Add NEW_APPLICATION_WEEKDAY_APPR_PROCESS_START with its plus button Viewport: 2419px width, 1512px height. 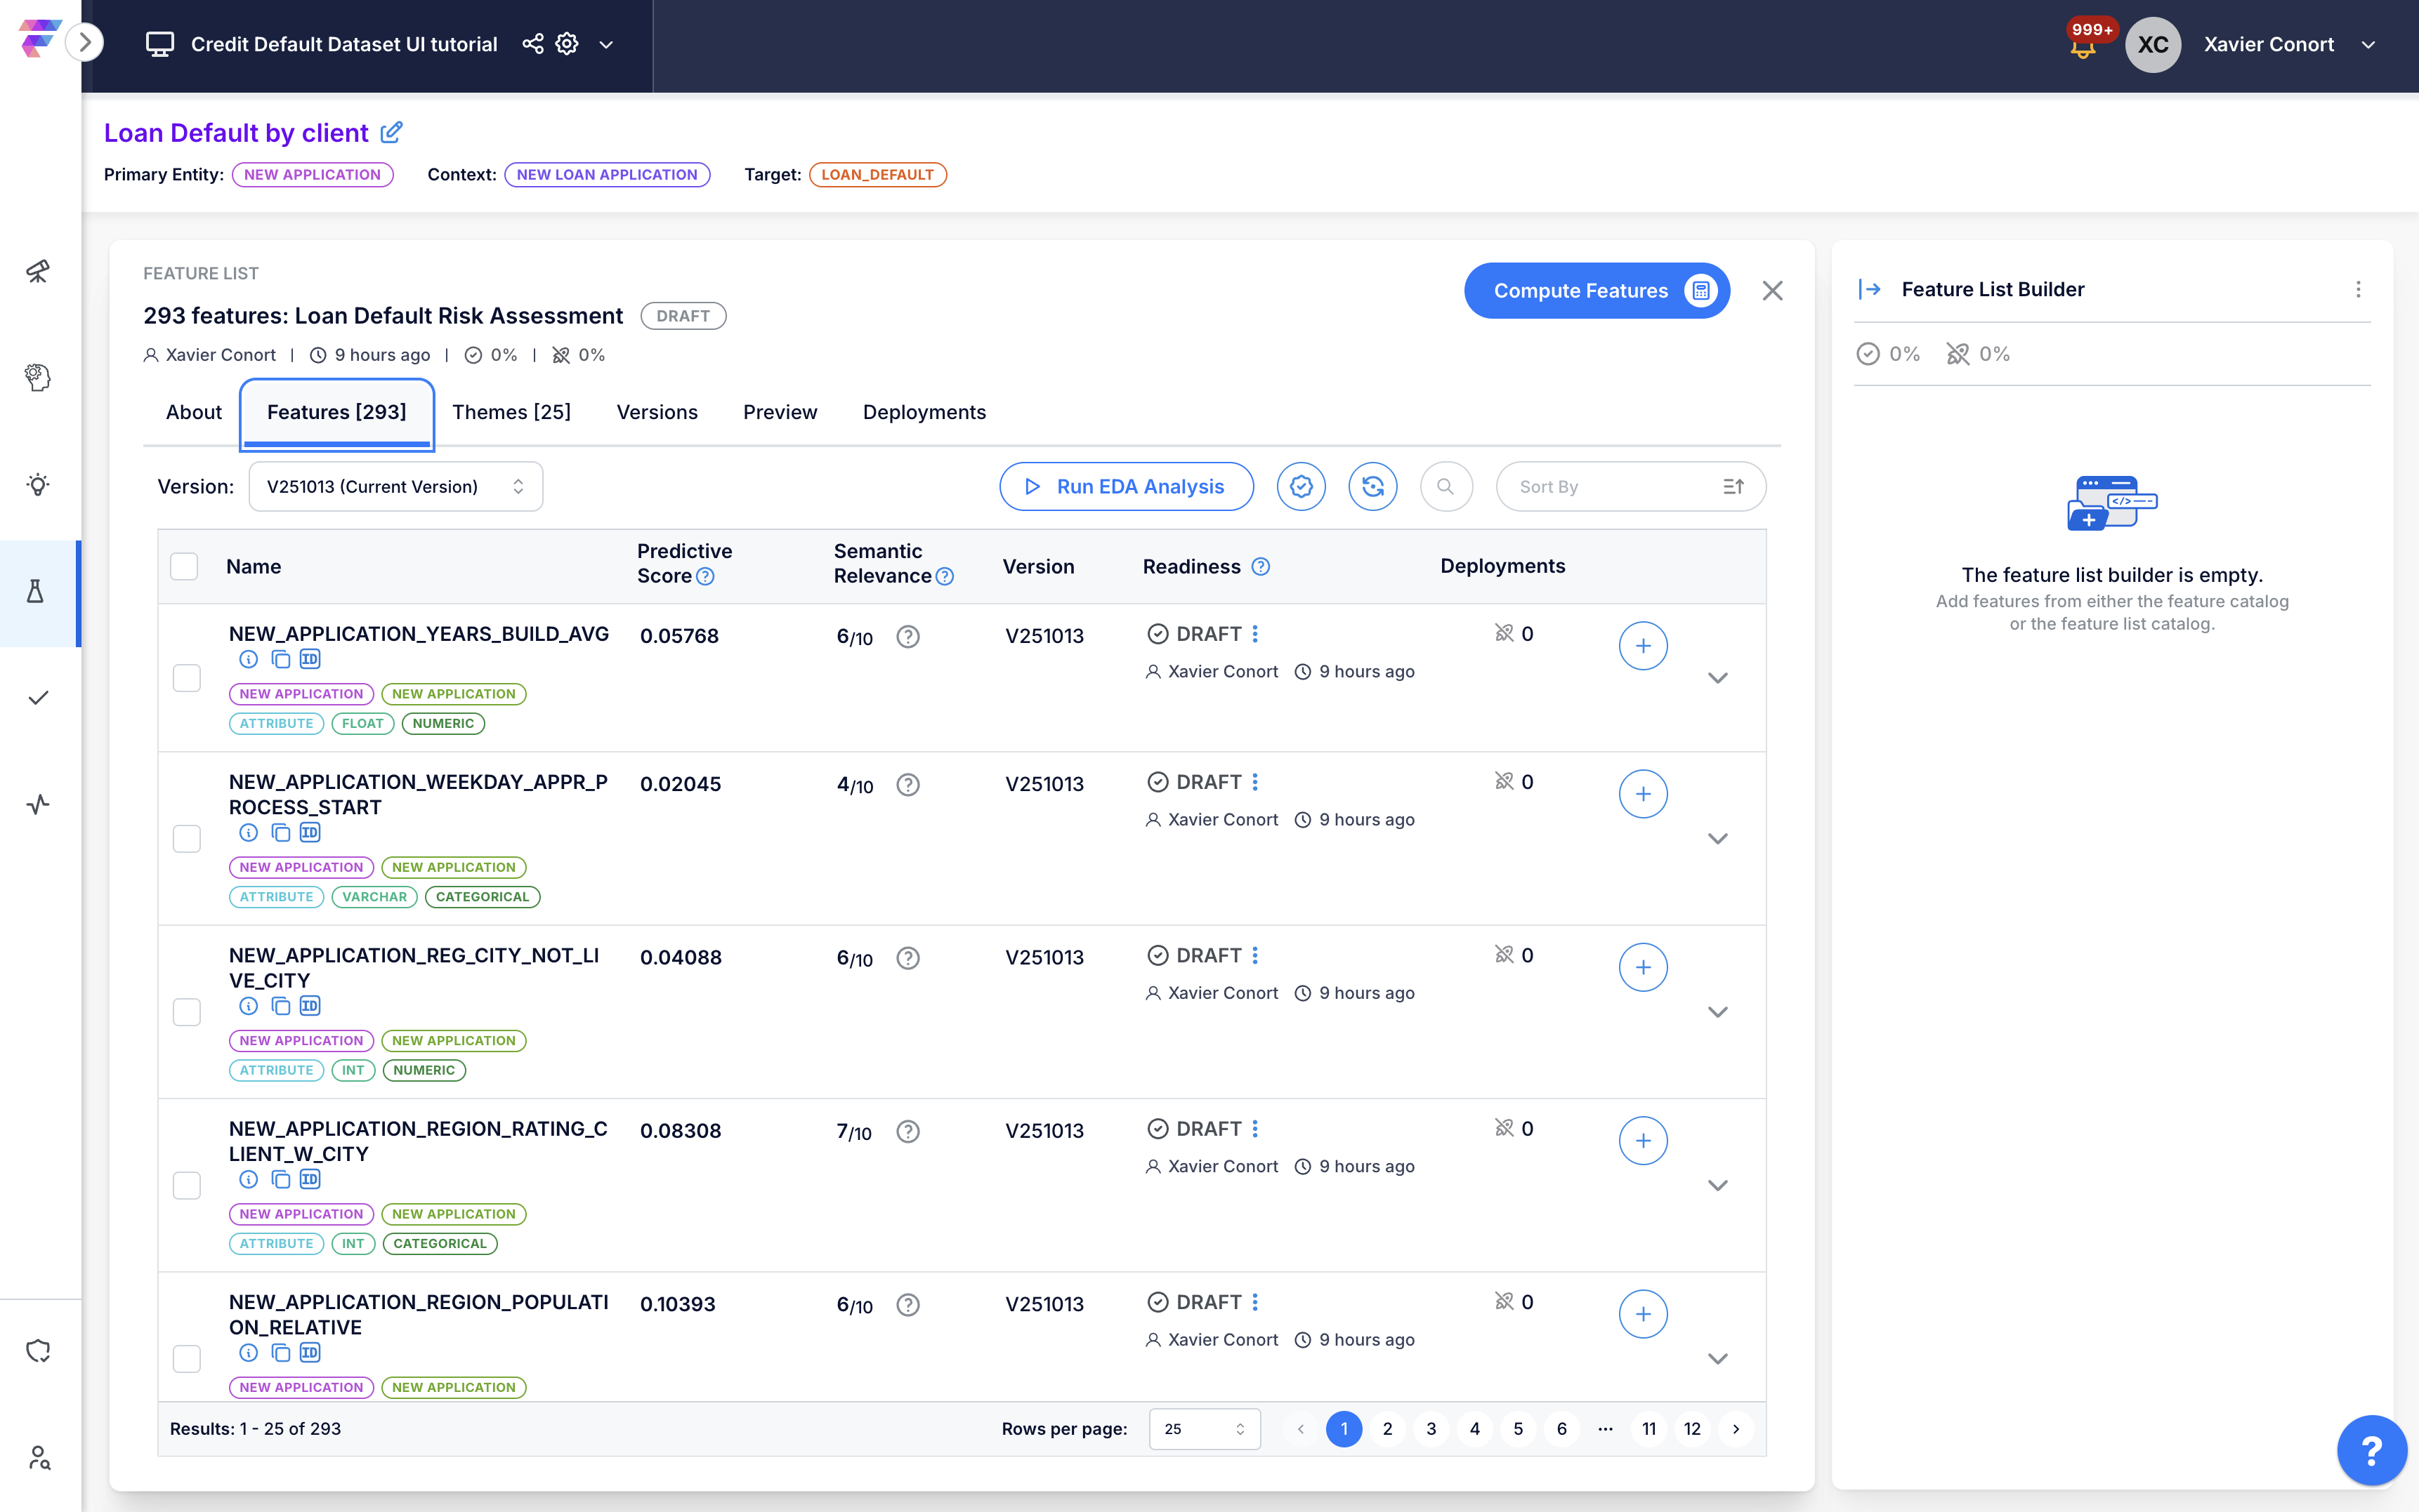coord(1643,794)
